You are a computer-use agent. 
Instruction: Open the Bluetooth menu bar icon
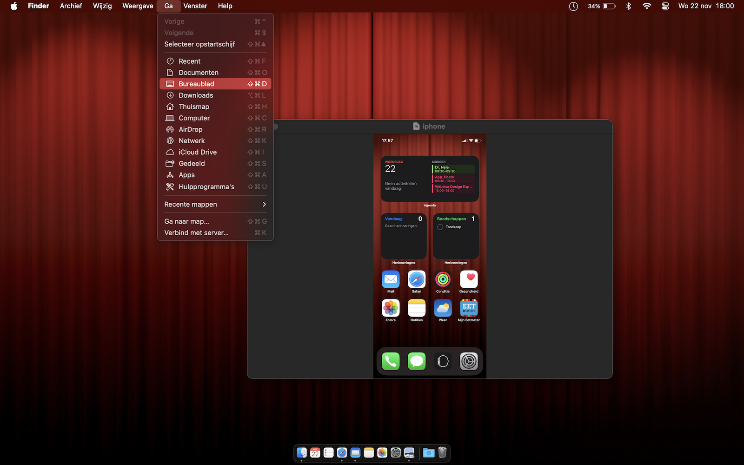coord(628,6)
